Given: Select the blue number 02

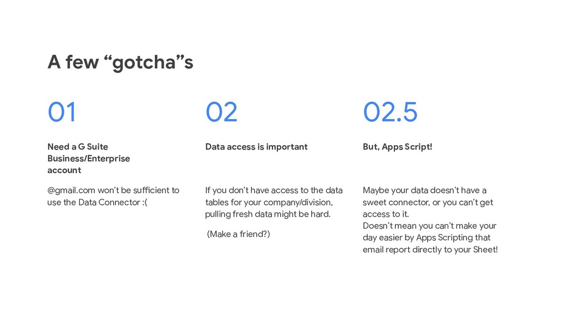Looking at the screenshot, I should coord(221,112).
